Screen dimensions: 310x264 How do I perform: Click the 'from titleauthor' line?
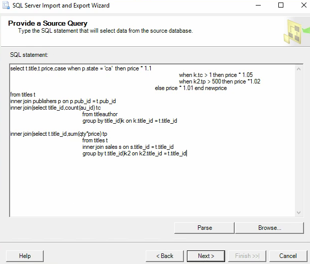click(100, 114)
